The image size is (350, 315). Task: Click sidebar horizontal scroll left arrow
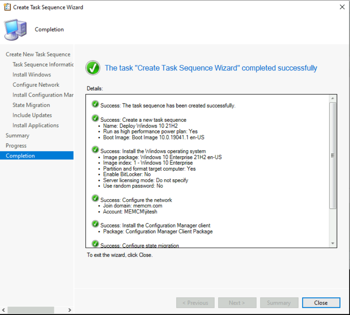click(x=4, y=310)
